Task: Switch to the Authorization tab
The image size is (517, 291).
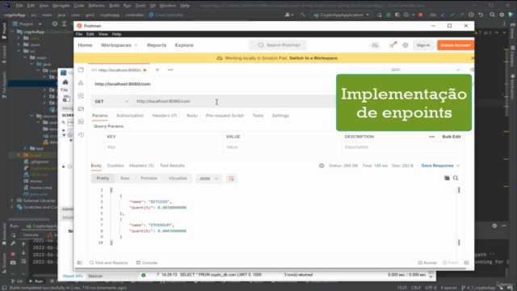Action: tap(130, 116)
